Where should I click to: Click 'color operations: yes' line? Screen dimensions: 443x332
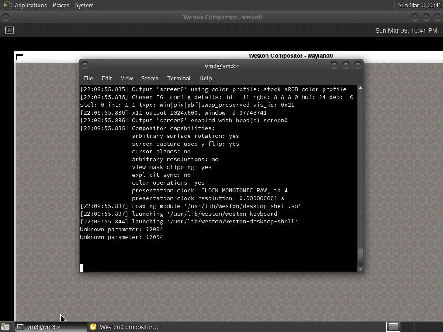[x=168, y=183]
